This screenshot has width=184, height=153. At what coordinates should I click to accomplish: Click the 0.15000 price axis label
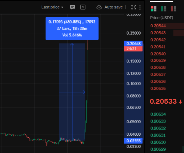click(x=134, y=61)
